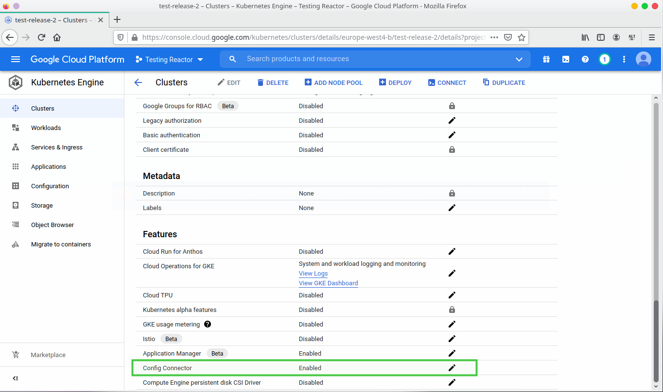Image resolution: width=663 pixels, height=392 pixels.
Task: Go to the Firefox home page
Action: (x=57, y=37)
